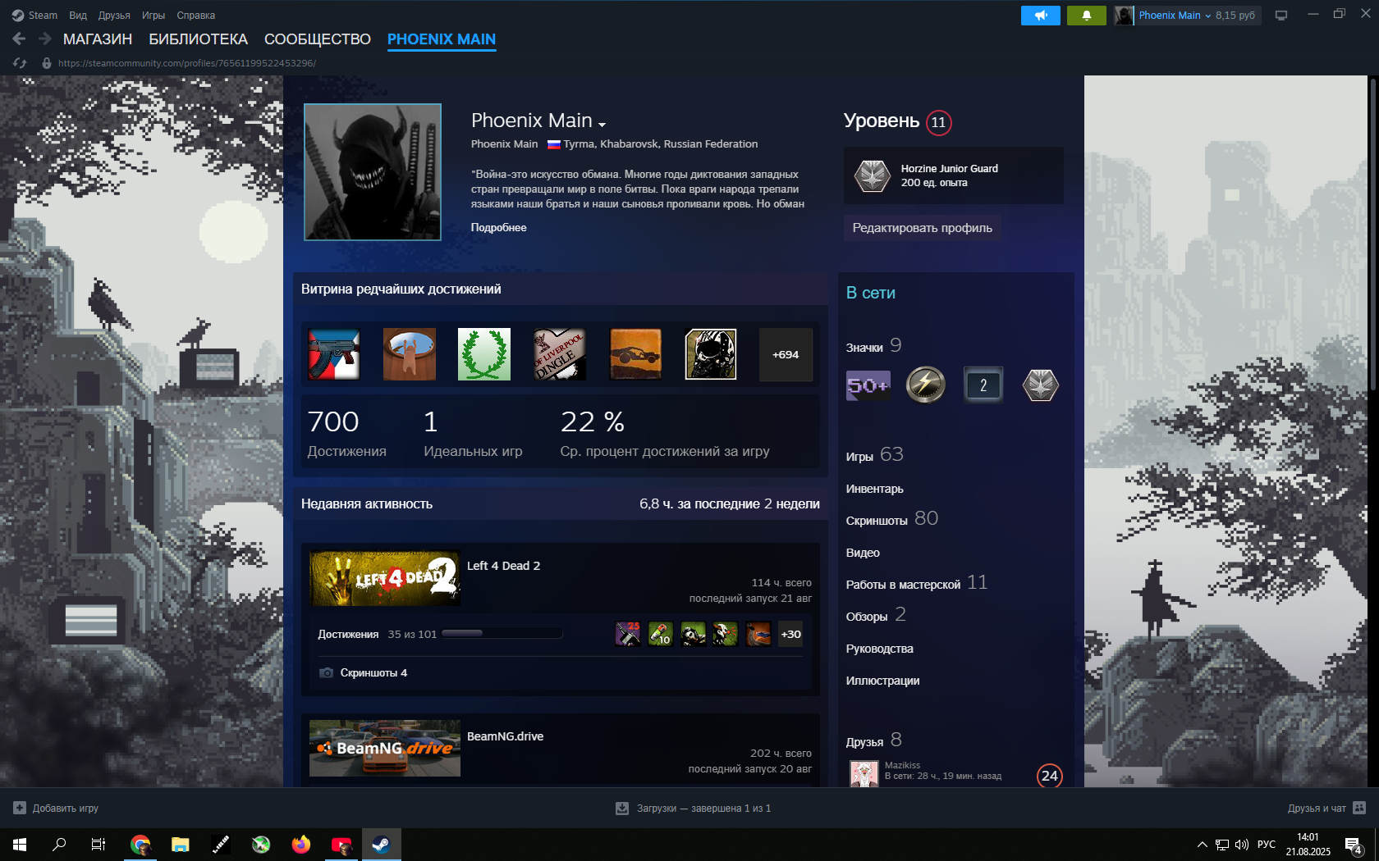Open the orange car achievement icon

(x=635, y=354)
